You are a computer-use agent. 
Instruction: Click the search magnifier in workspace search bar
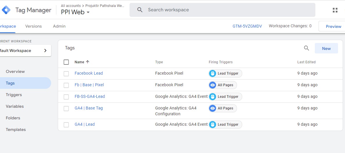(x=140, y=10)
